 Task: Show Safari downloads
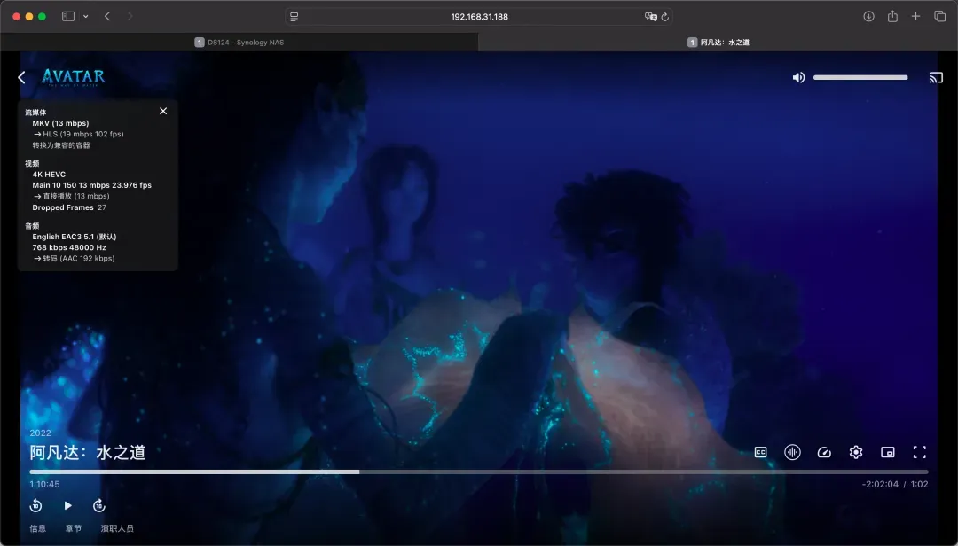pos(868,17)
